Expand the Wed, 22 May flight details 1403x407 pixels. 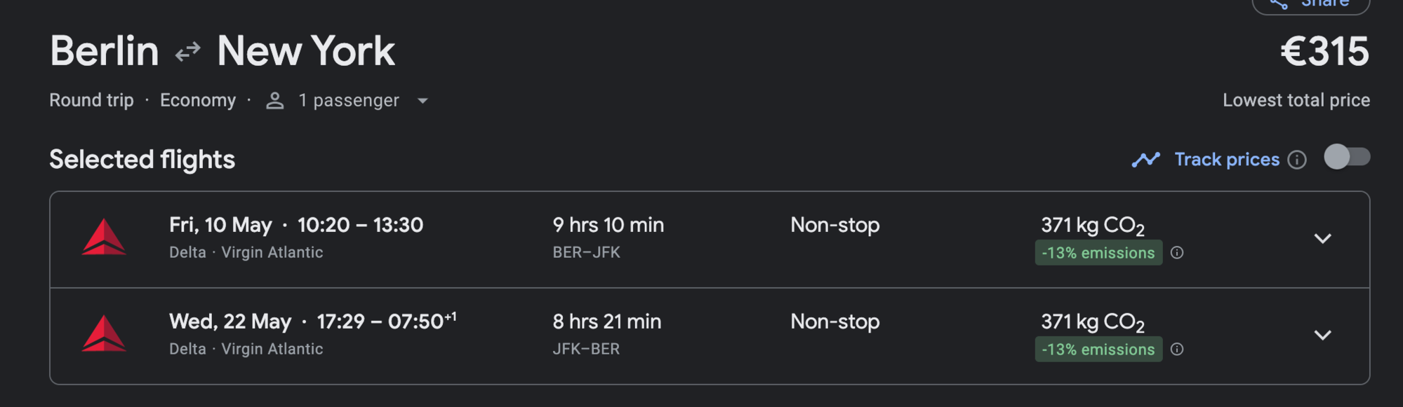(1322, 336)
